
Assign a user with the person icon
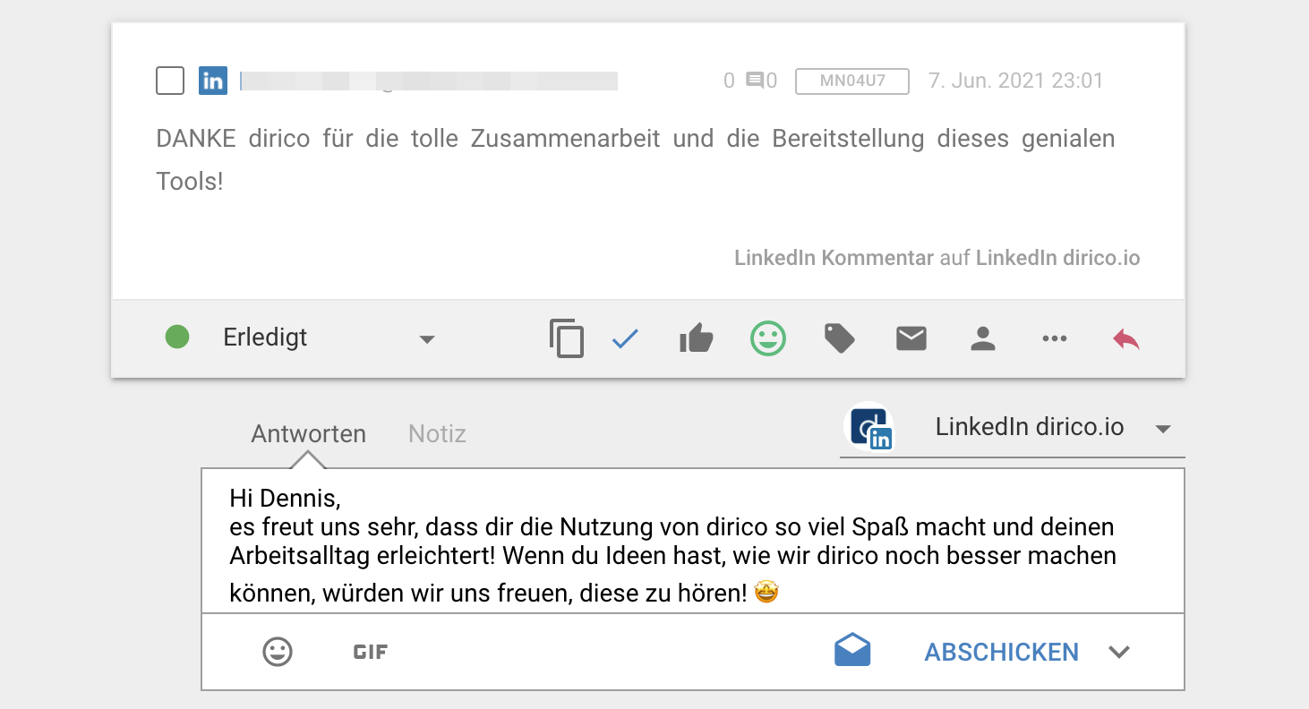[983, 338]
